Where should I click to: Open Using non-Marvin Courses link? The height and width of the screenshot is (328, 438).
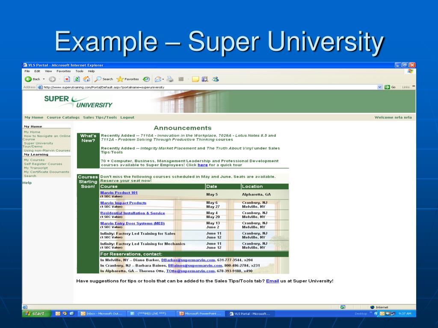pyautogui.click(x=47, y=150)
